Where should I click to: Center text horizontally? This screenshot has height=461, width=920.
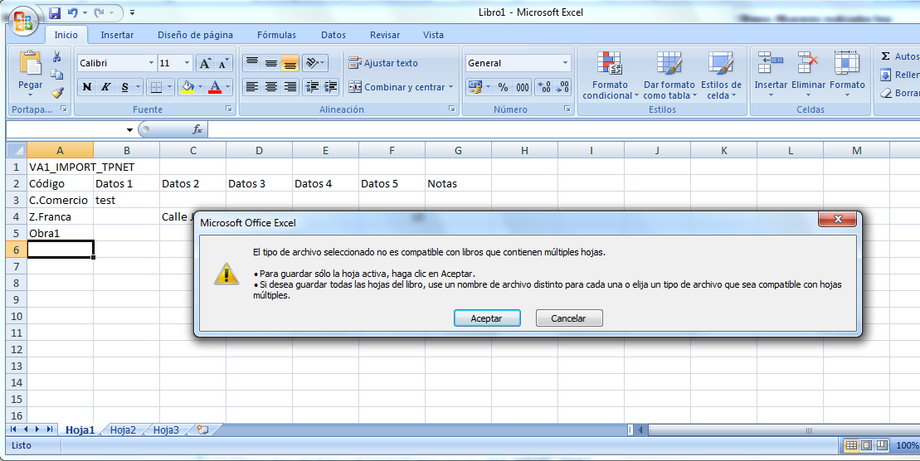tap(271, 87)
